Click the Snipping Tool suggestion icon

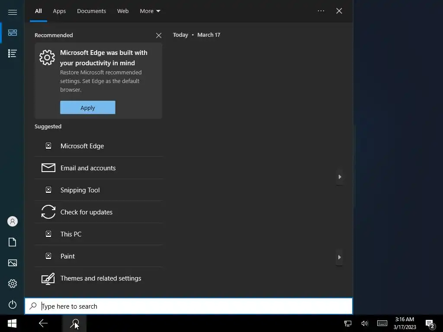click(48, 190)
